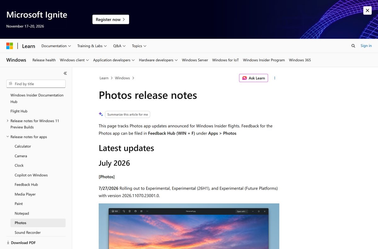This screenshot has height=249, width=378.
Task: Open the Release health menu item
Action: 44,60
